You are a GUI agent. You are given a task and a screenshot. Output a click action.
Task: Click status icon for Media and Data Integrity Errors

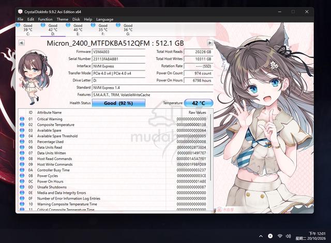point(22,193)
